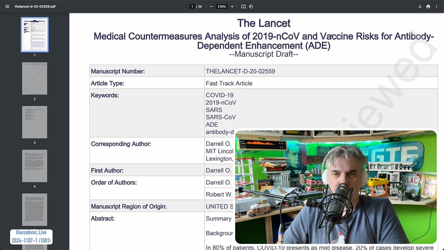Open the more actions menu
The width and height of the screenshot is (444, 250).
(x=437, y=7)
